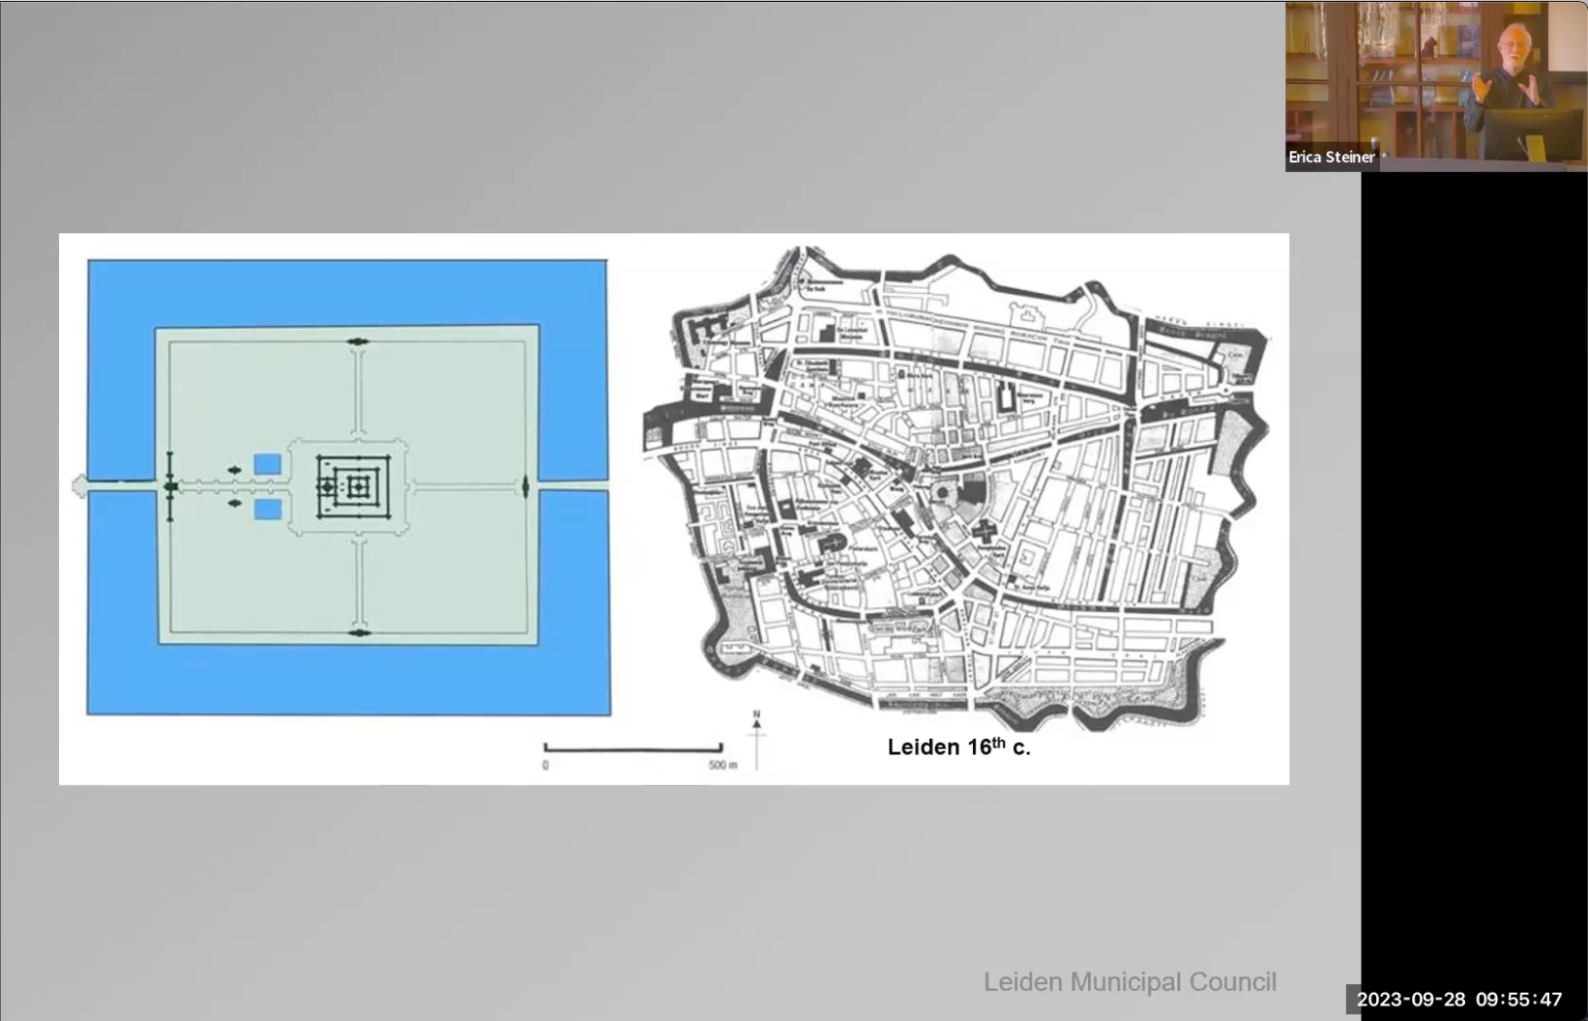Click the lower small blue pond
This screenshot has width=1588, height=1021.
point(267,510)
